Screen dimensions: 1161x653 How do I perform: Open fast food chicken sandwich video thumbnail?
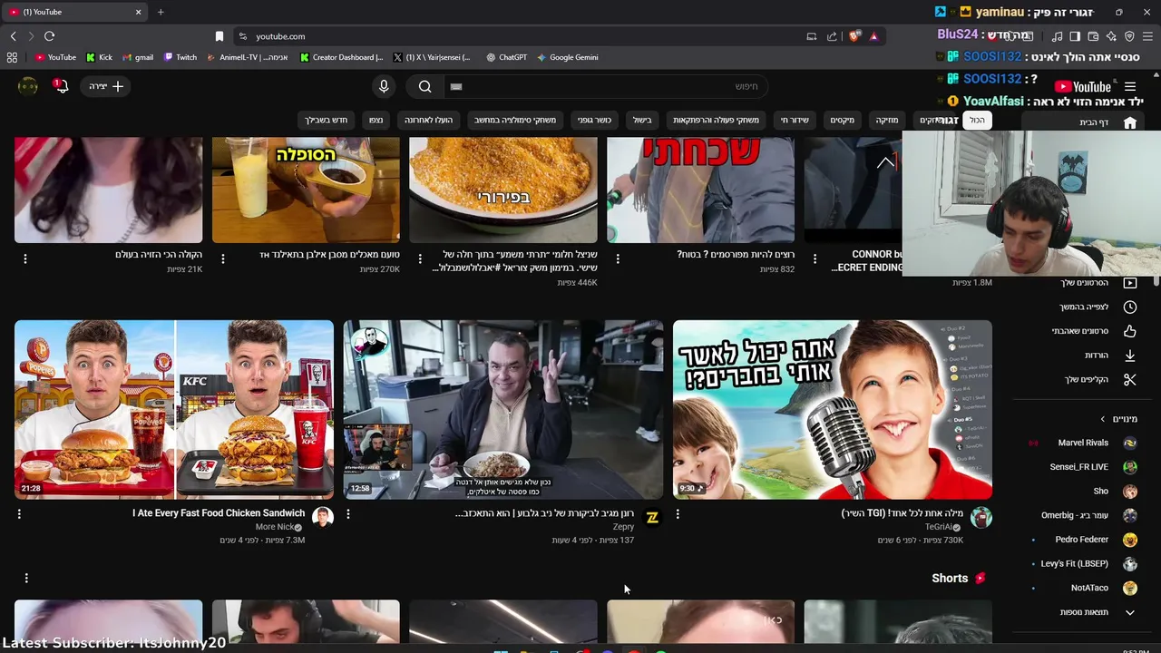click(174, 409)
